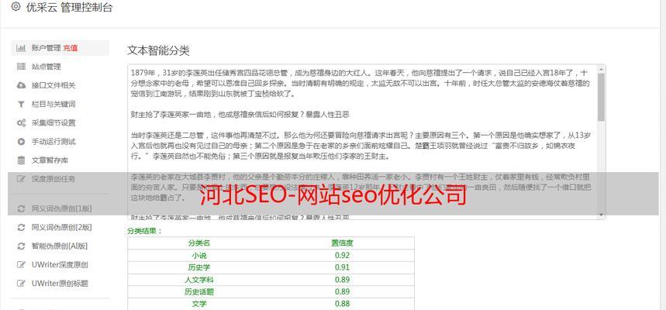The image size is (666, 310).
Task: Click the gear icon beside 优采云 管理控制台
Action: pos(16,7)
